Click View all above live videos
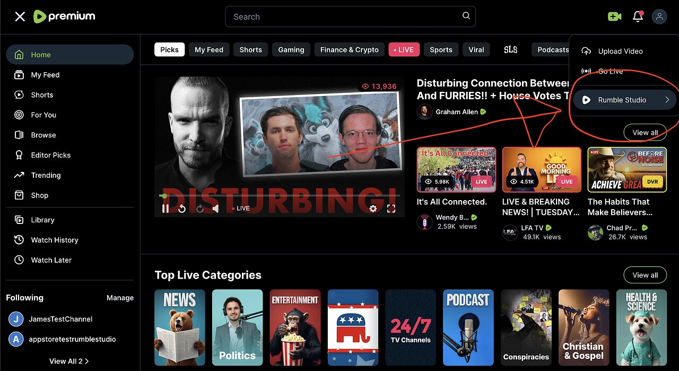Image resolution: width=679 pixels, height=371 pixels. [645, 133]
